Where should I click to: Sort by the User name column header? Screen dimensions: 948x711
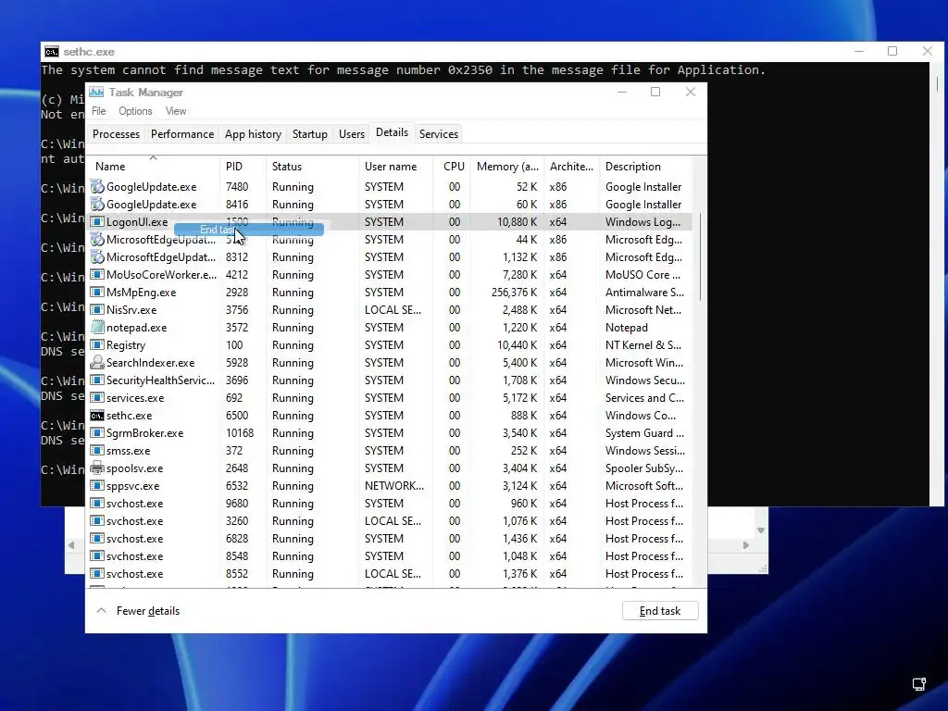pyautogui.click(x=396, y=167)
